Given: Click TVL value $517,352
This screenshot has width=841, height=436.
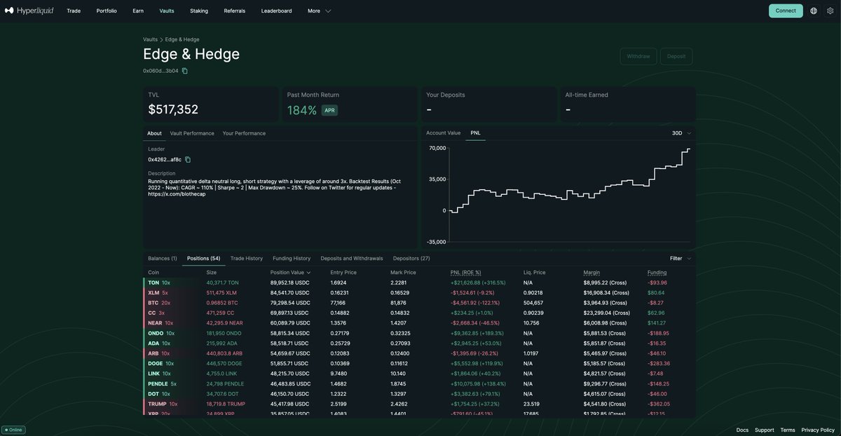Looking at the screenshot, I should 173,109.
